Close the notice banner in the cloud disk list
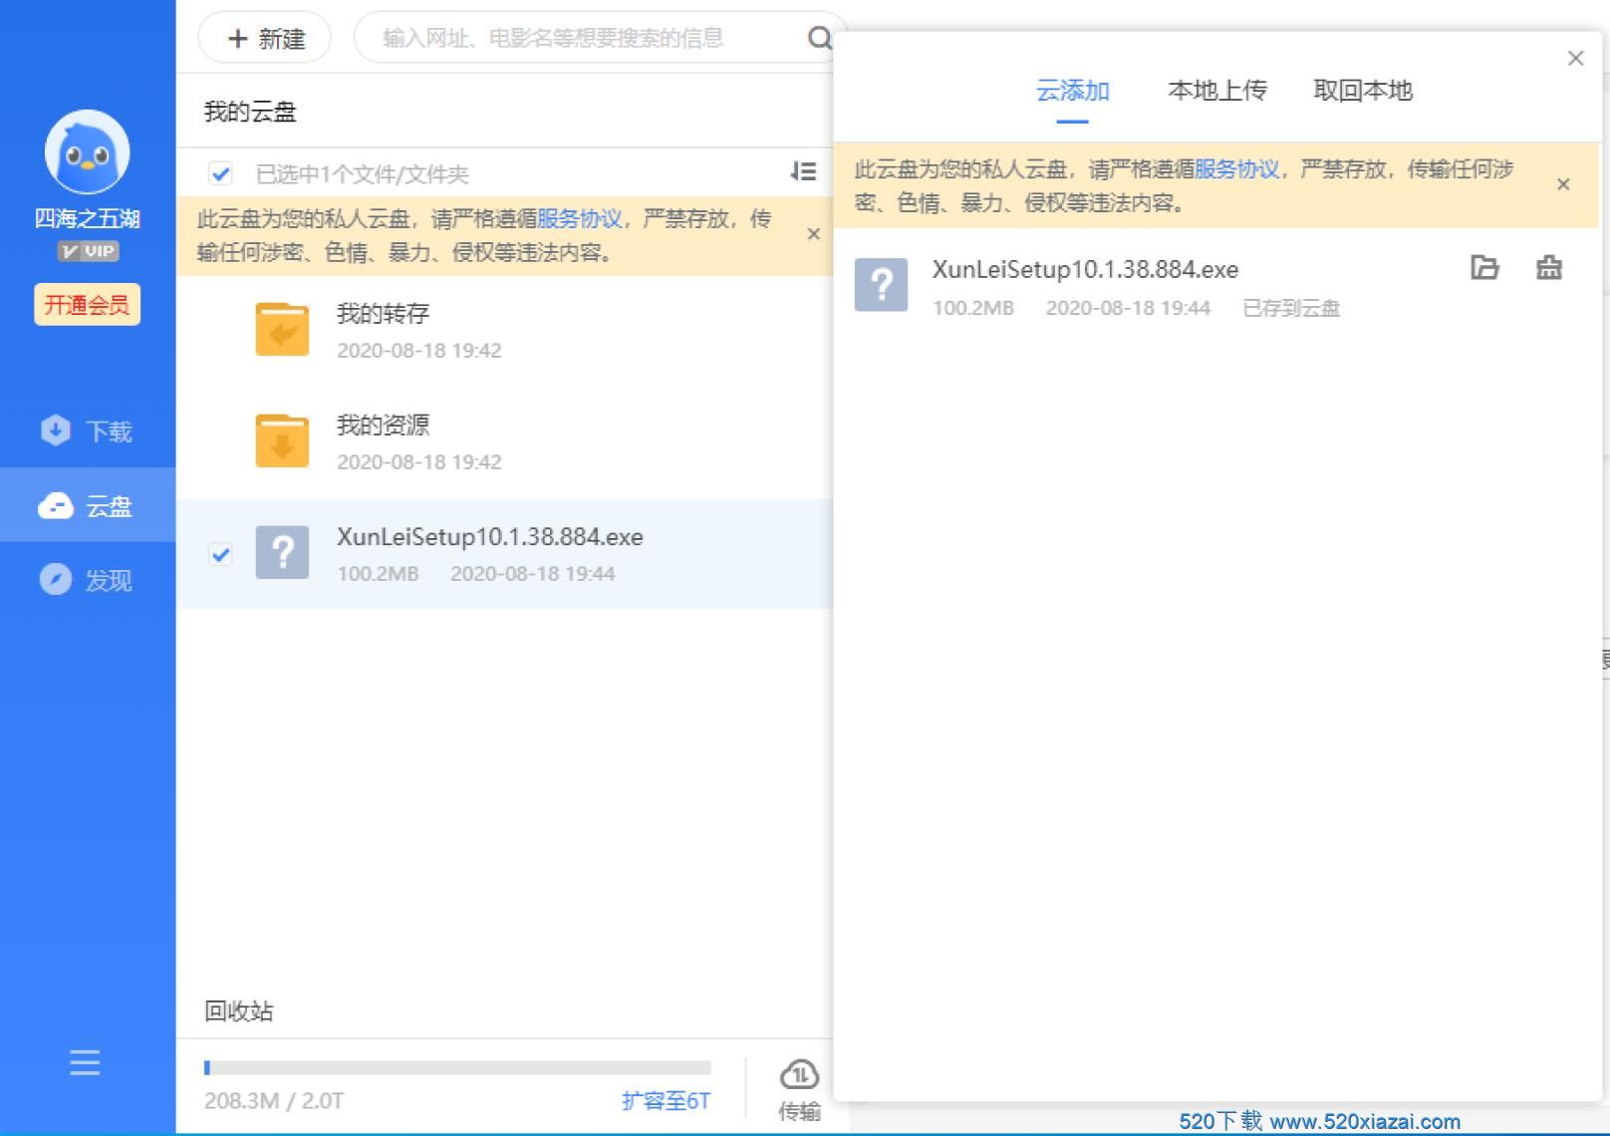 (x=813, y=234)
